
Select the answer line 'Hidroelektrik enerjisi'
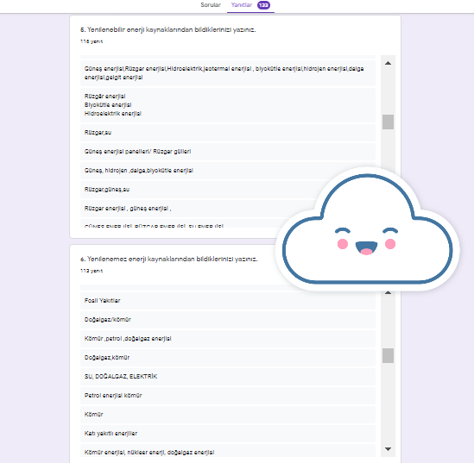[113, 114]
